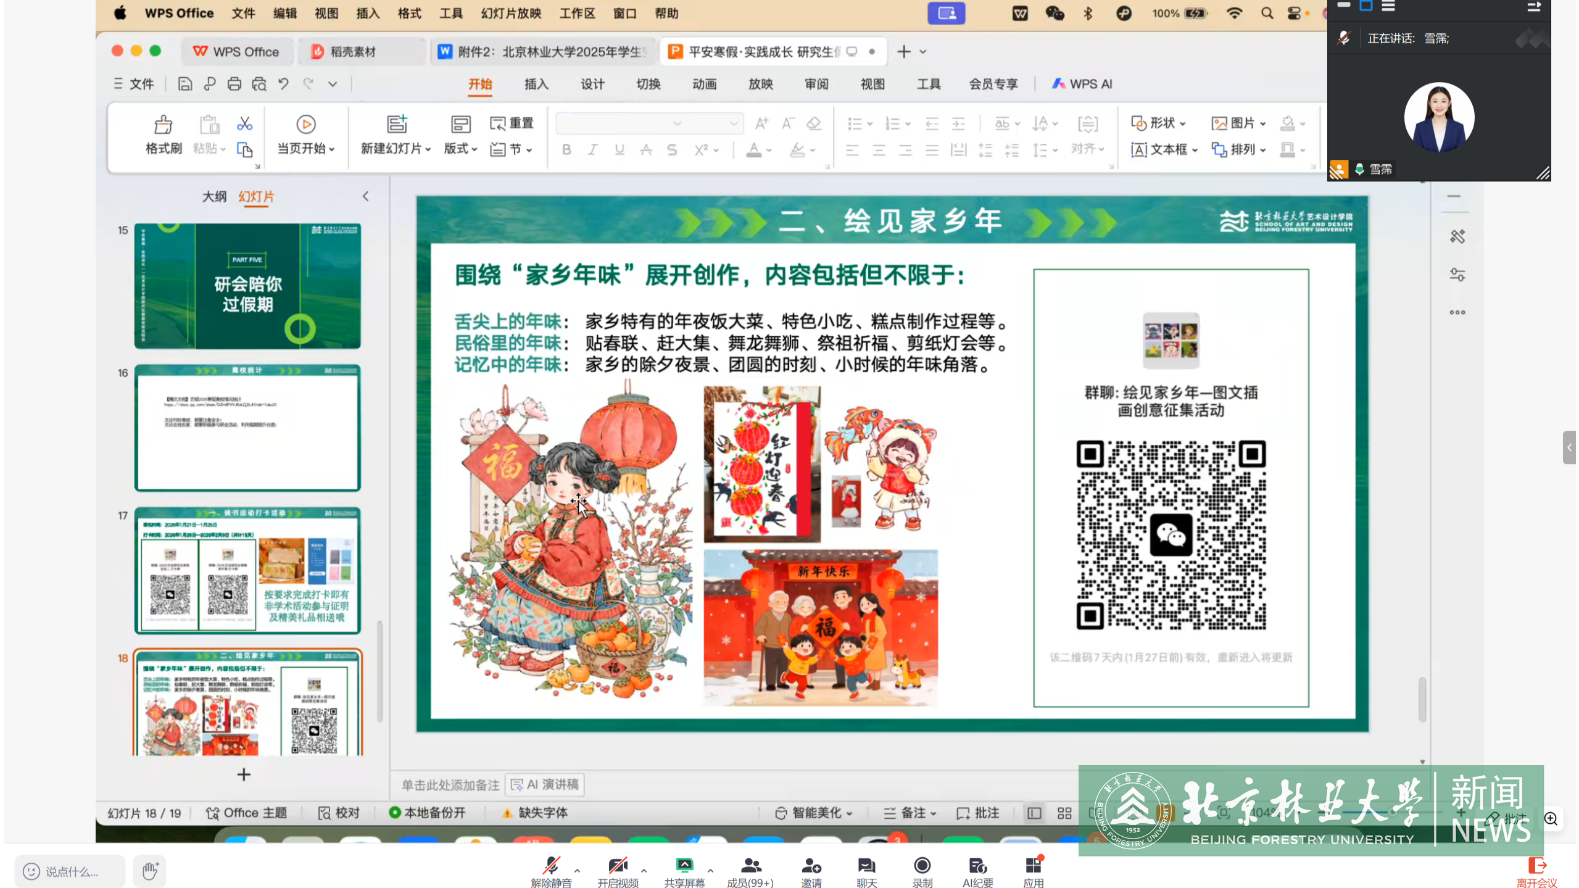Click the Save icon in quick toolbar
The image size is (1579, 888).
tap(184, 84)
